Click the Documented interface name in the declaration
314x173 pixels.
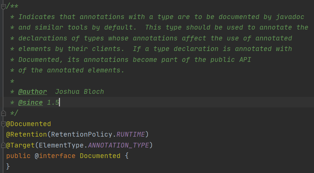pos(100,156)
